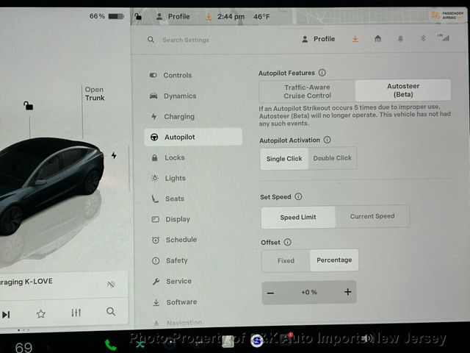Image resolution: width=470 pixels, height=353 pixels.
Task: Open the Service settings
Action: tap(172, 281)
